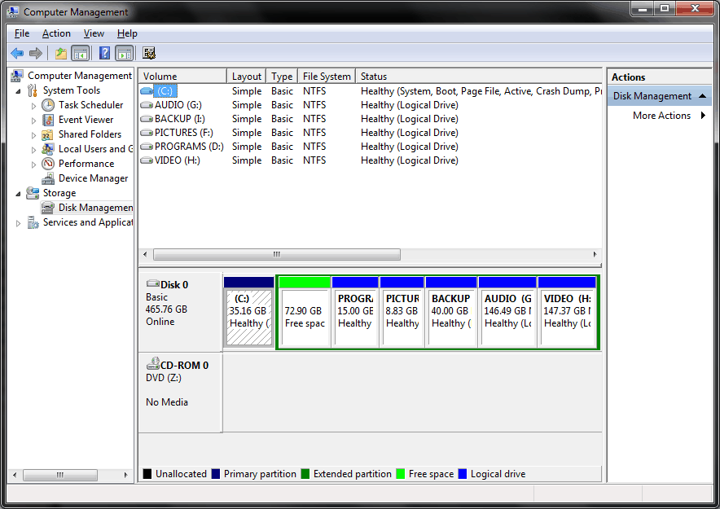Collapse the System Tools tree node
The width and height of the screenshot is (720, 509).
tap(19, 90)
